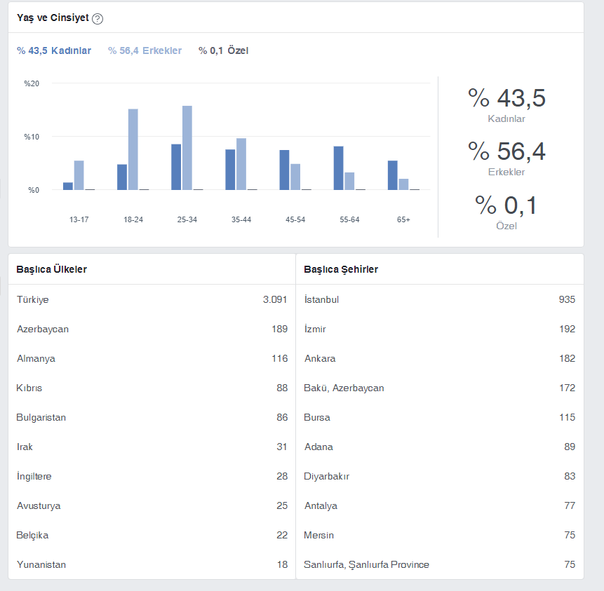Click the 189 value for Azerbaycan
This screenshot has width=604, height=591.
[280, 330]
